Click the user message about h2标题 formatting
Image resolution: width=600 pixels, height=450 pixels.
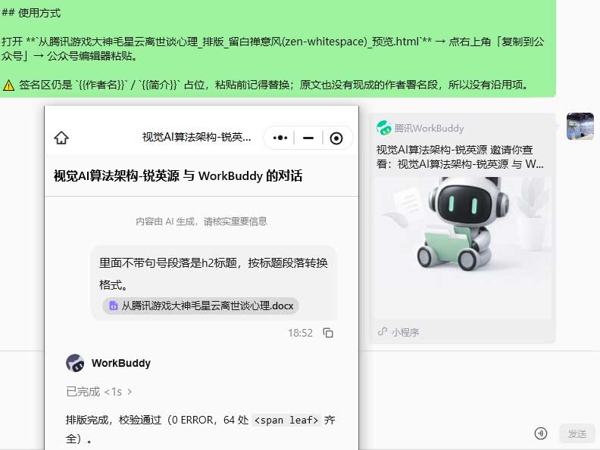click(x=214, y=274)
